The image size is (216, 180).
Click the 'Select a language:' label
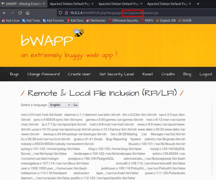pos(34,105)
